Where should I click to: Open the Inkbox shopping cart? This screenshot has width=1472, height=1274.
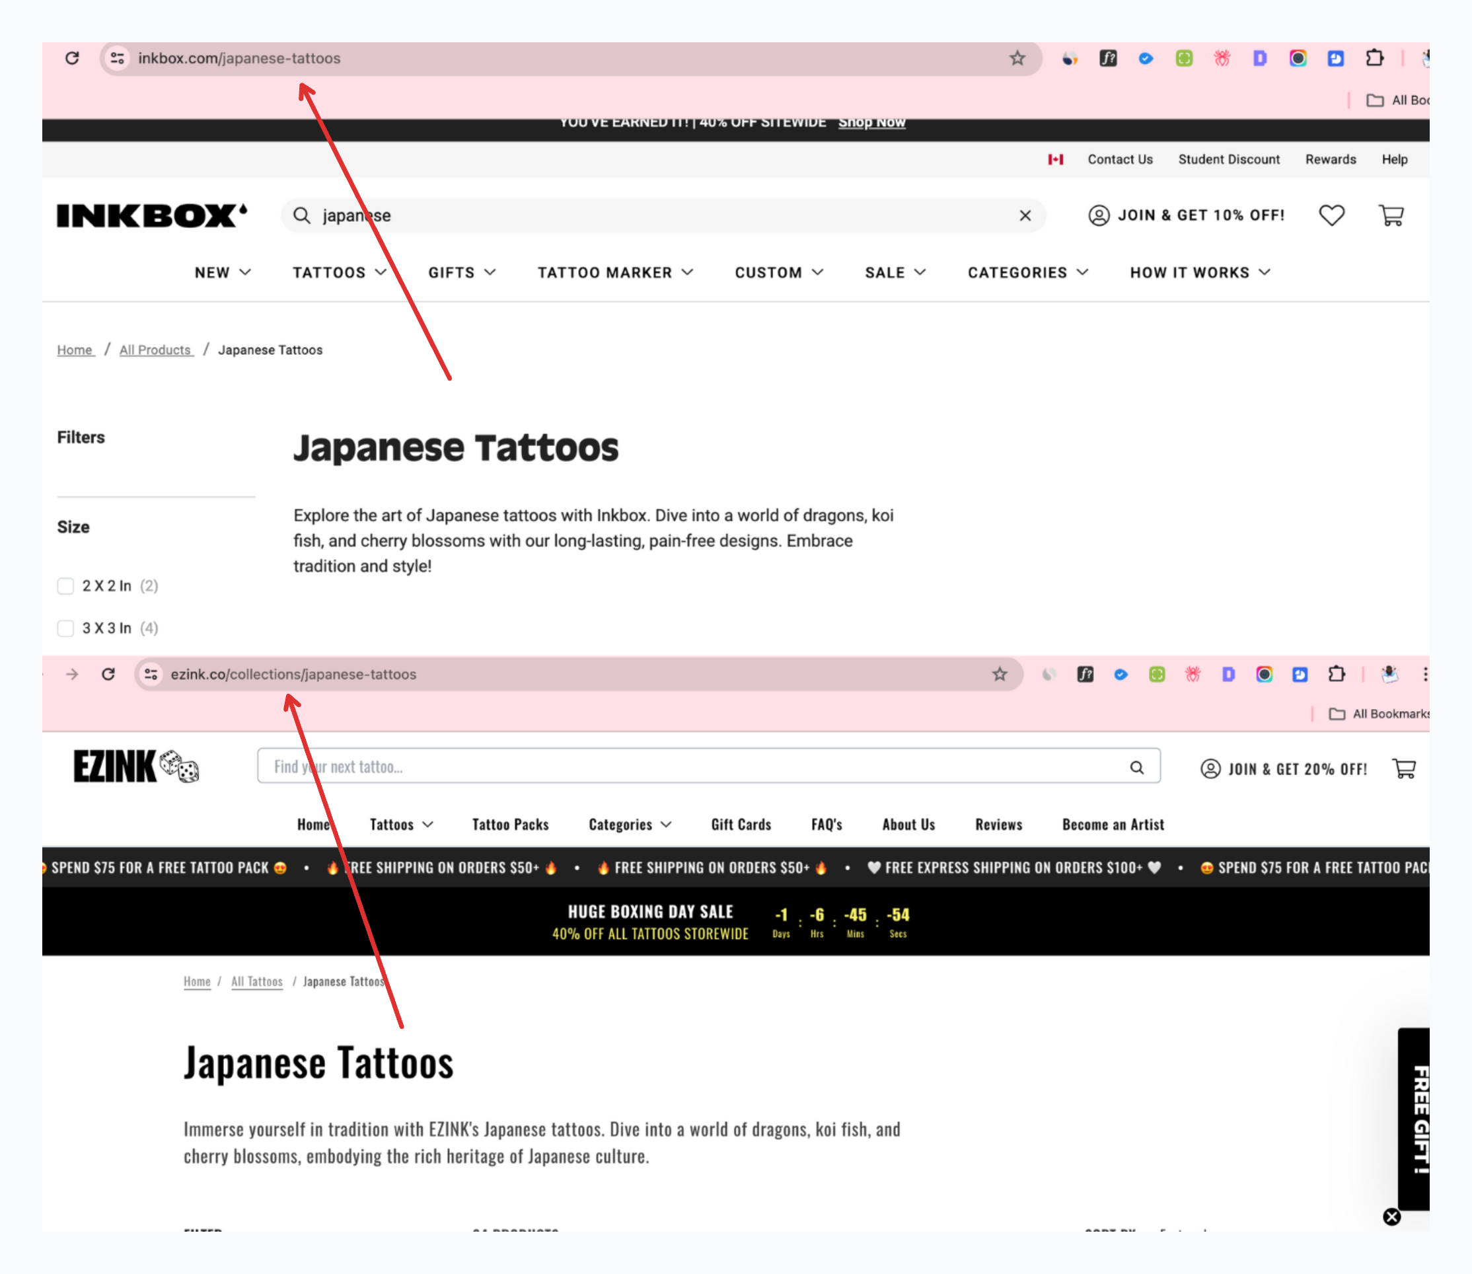[x=1390, y=215]
